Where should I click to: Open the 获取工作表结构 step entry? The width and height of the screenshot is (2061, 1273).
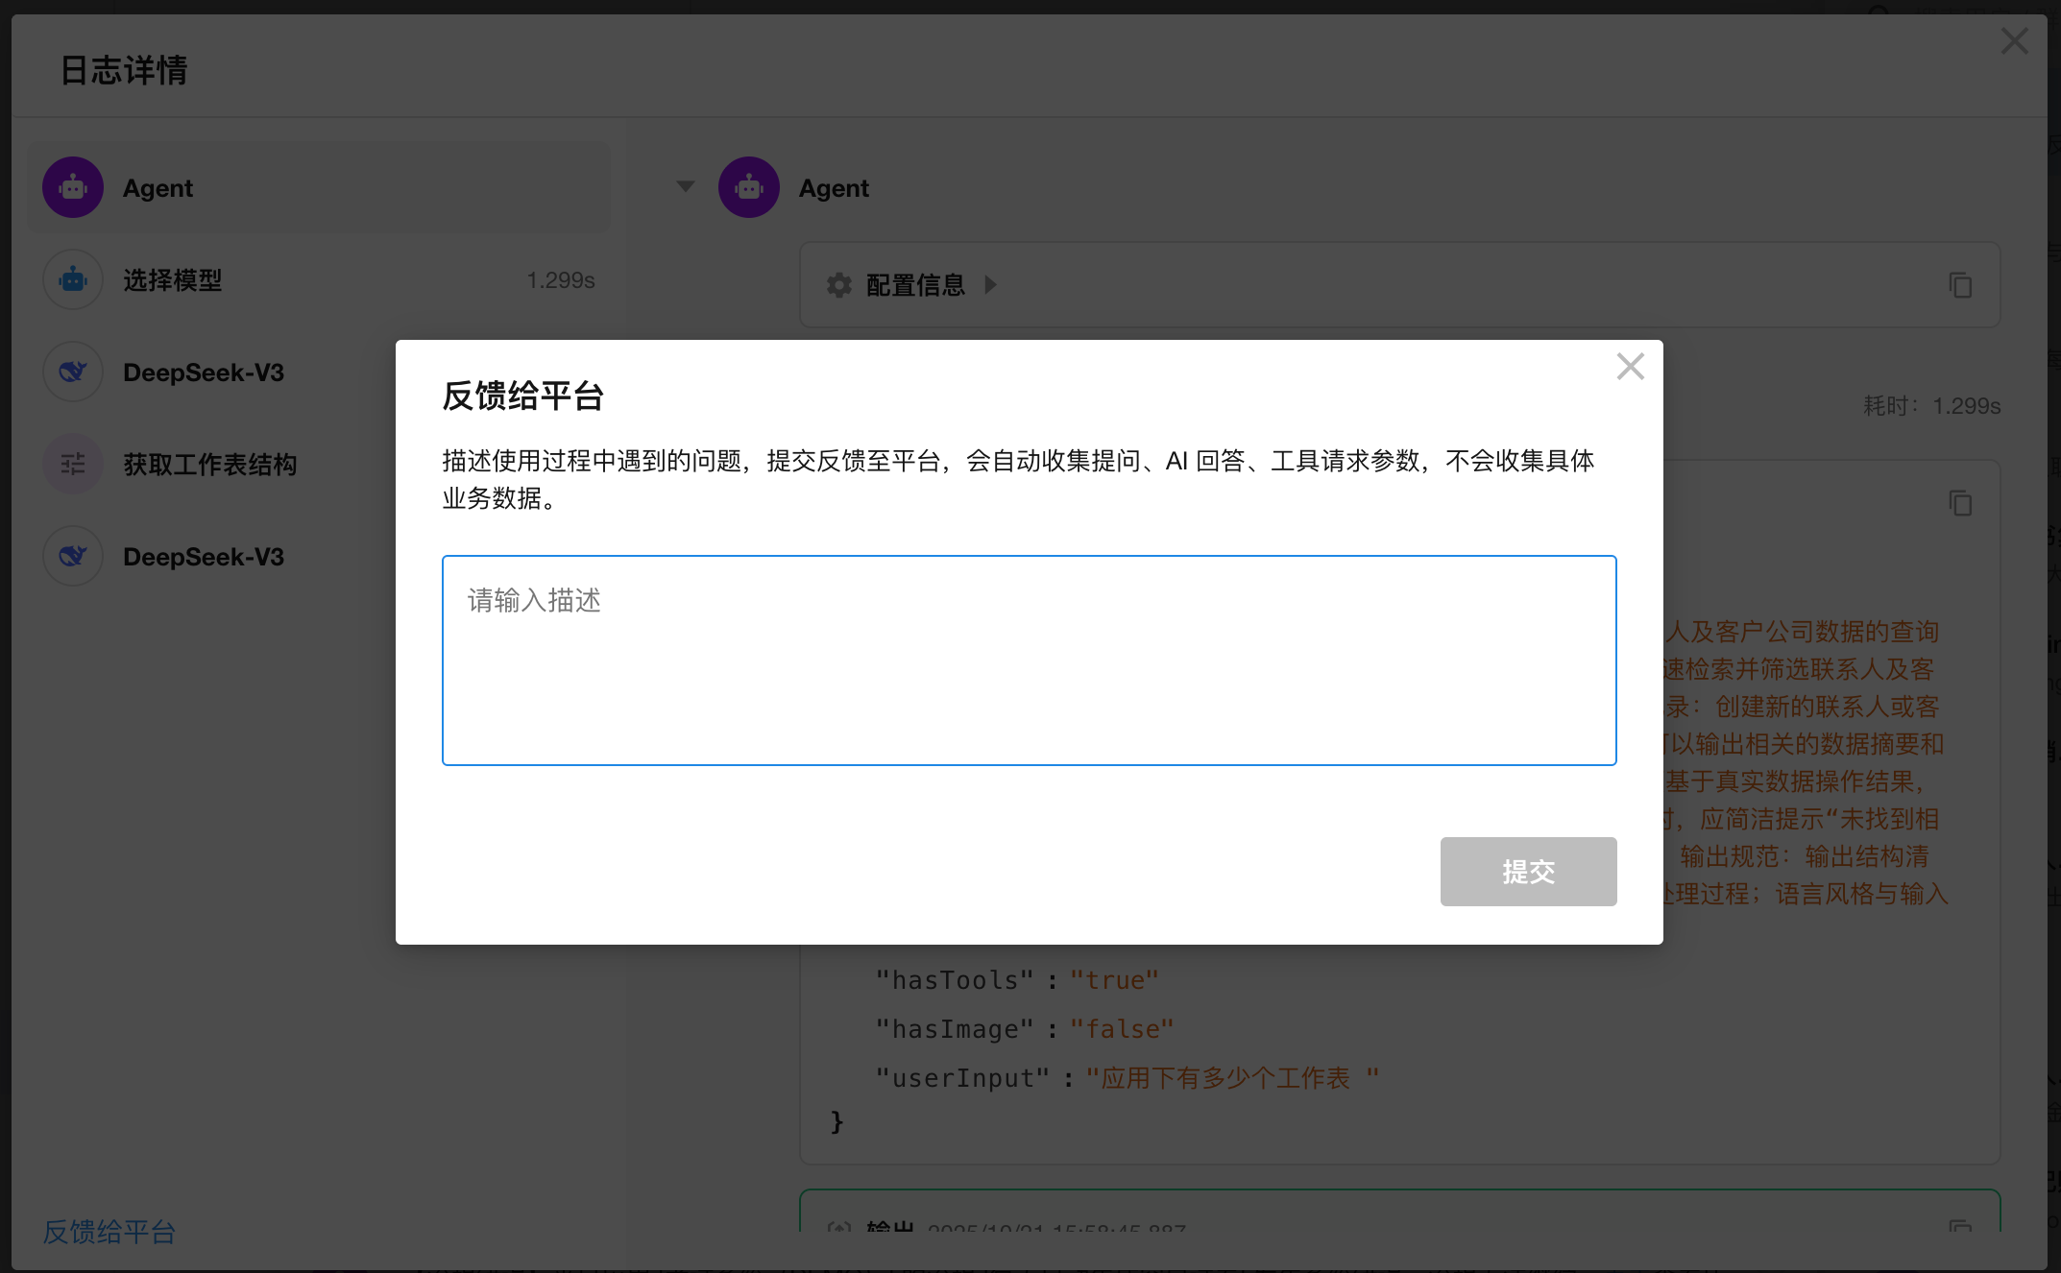[209, 465]
